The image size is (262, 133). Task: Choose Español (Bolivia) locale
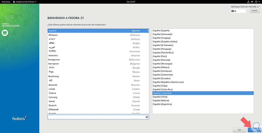(x=203, y=101)
